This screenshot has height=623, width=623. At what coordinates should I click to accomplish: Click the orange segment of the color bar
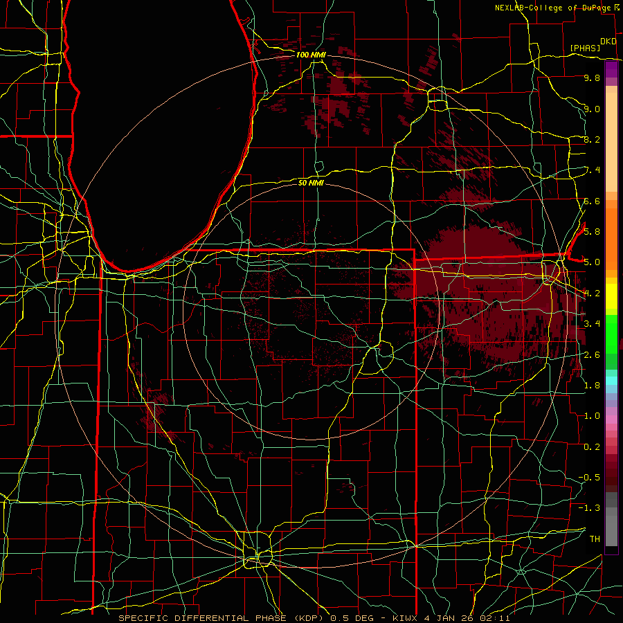(x=611, y=238)
